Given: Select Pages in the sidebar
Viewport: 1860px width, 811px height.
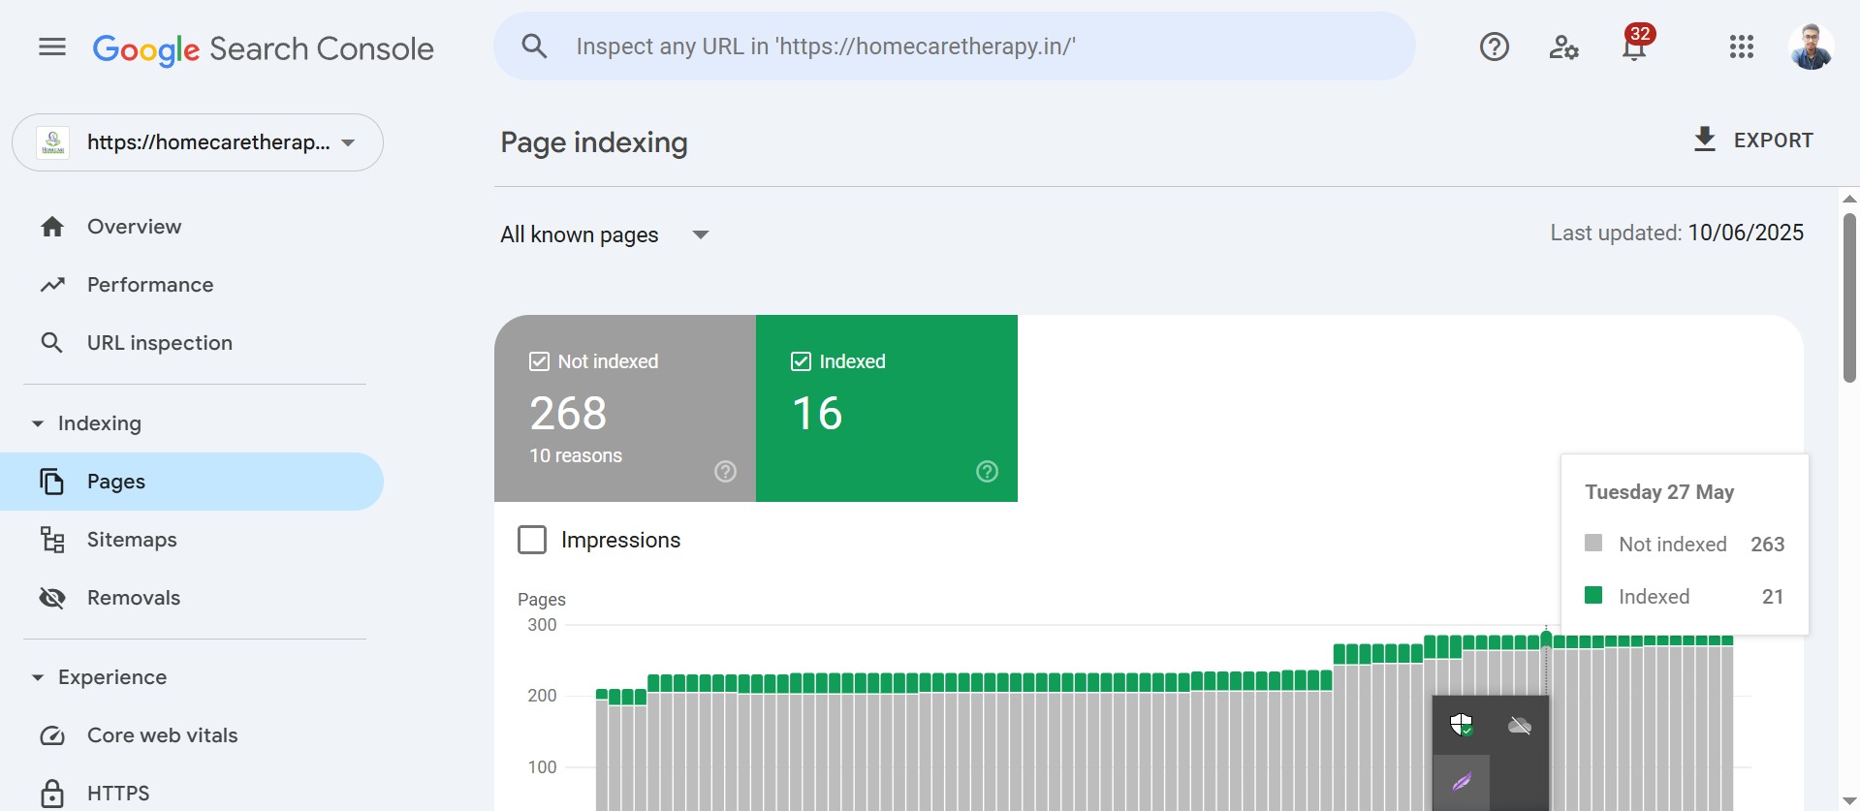Looking at the screenshot, I should pos(192,482).
